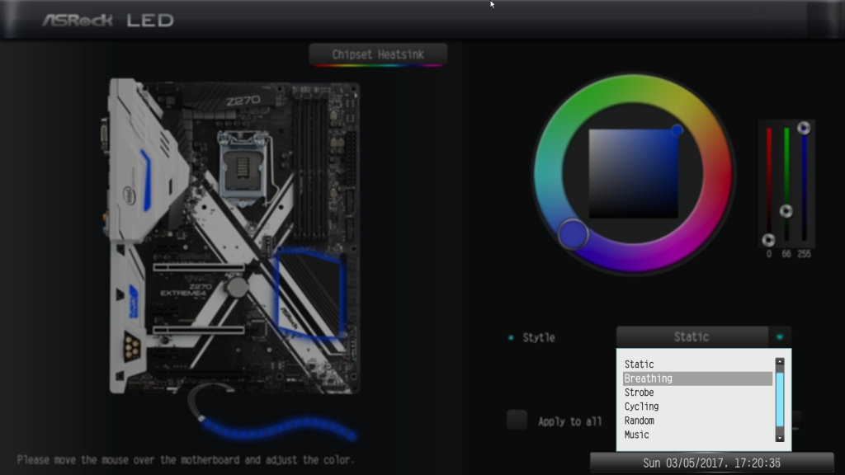
Task: Click the ASRock logo in header
Action: pos(78,21)
